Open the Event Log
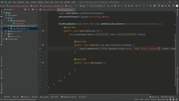 click(154, 97)
